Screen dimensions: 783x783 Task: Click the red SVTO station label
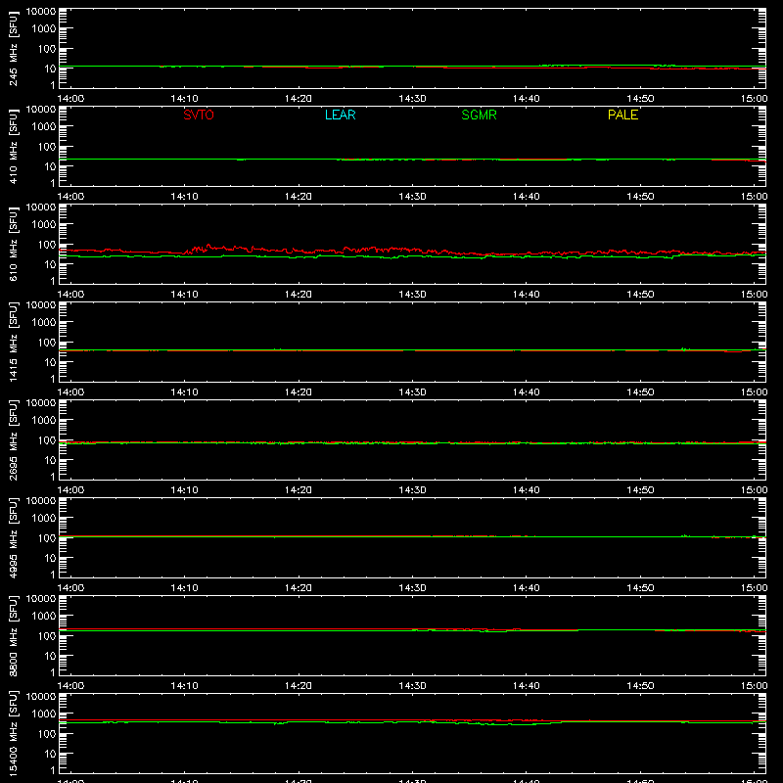[x=199, y=115]
